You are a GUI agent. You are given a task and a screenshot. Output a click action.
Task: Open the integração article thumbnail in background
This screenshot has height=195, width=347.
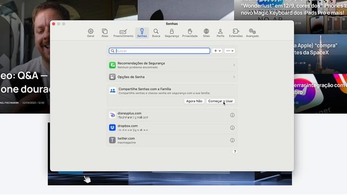tap(320, 94)
